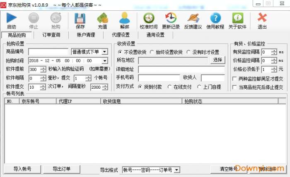Open 充值 recharge money icon
290x177 pixels.
(102, 18)
